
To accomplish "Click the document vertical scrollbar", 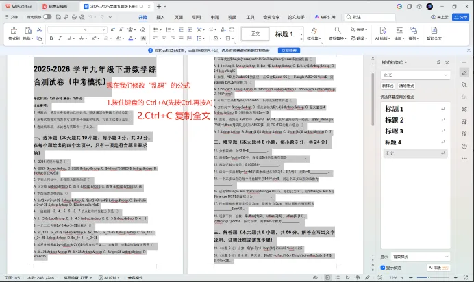I will pyautogui.click(x=373, y=100).
